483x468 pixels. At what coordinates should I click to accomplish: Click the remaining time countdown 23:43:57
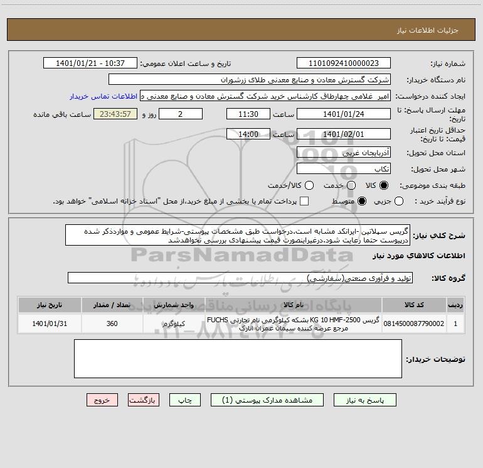click(115, 114)
